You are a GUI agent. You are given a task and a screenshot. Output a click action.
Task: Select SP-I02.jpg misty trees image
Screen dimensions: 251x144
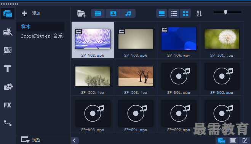tap(93, 76)
